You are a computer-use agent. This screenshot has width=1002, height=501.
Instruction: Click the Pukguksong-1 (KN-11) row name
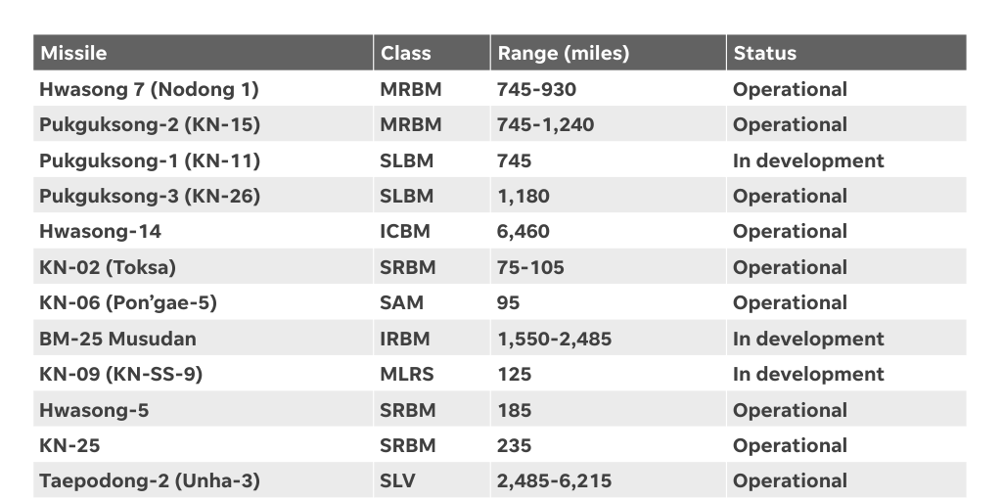149,160
